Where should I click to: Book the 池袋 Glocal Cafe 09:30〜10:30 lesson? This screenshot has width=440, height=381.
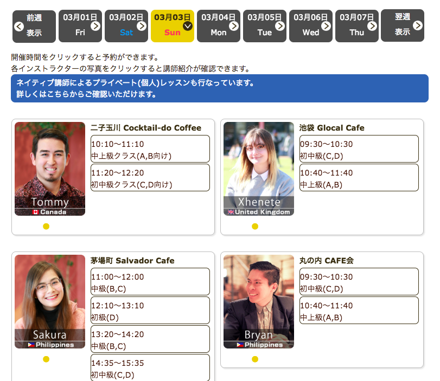pos(359,150)
